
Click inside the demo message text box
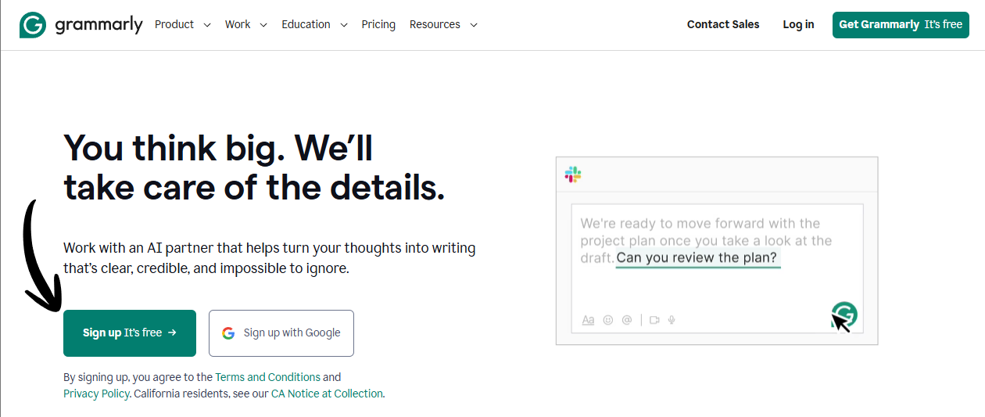pyautogui.click(x=717, y=268)
